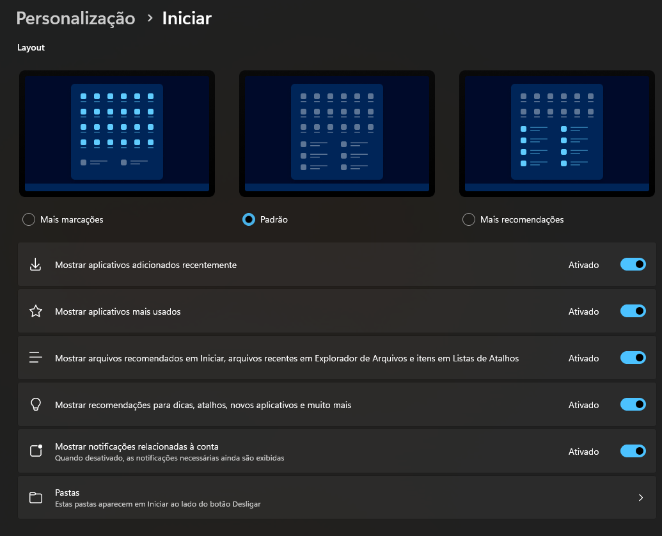Click Mais marcações label text
This screenshot has height=536, width=662.
pyautogui.click(x=72, y=219)
